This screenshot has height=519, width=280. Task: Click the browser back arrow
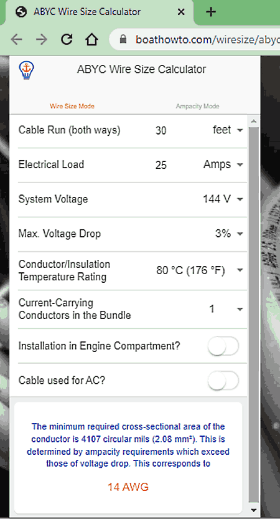tap(16, 40)
